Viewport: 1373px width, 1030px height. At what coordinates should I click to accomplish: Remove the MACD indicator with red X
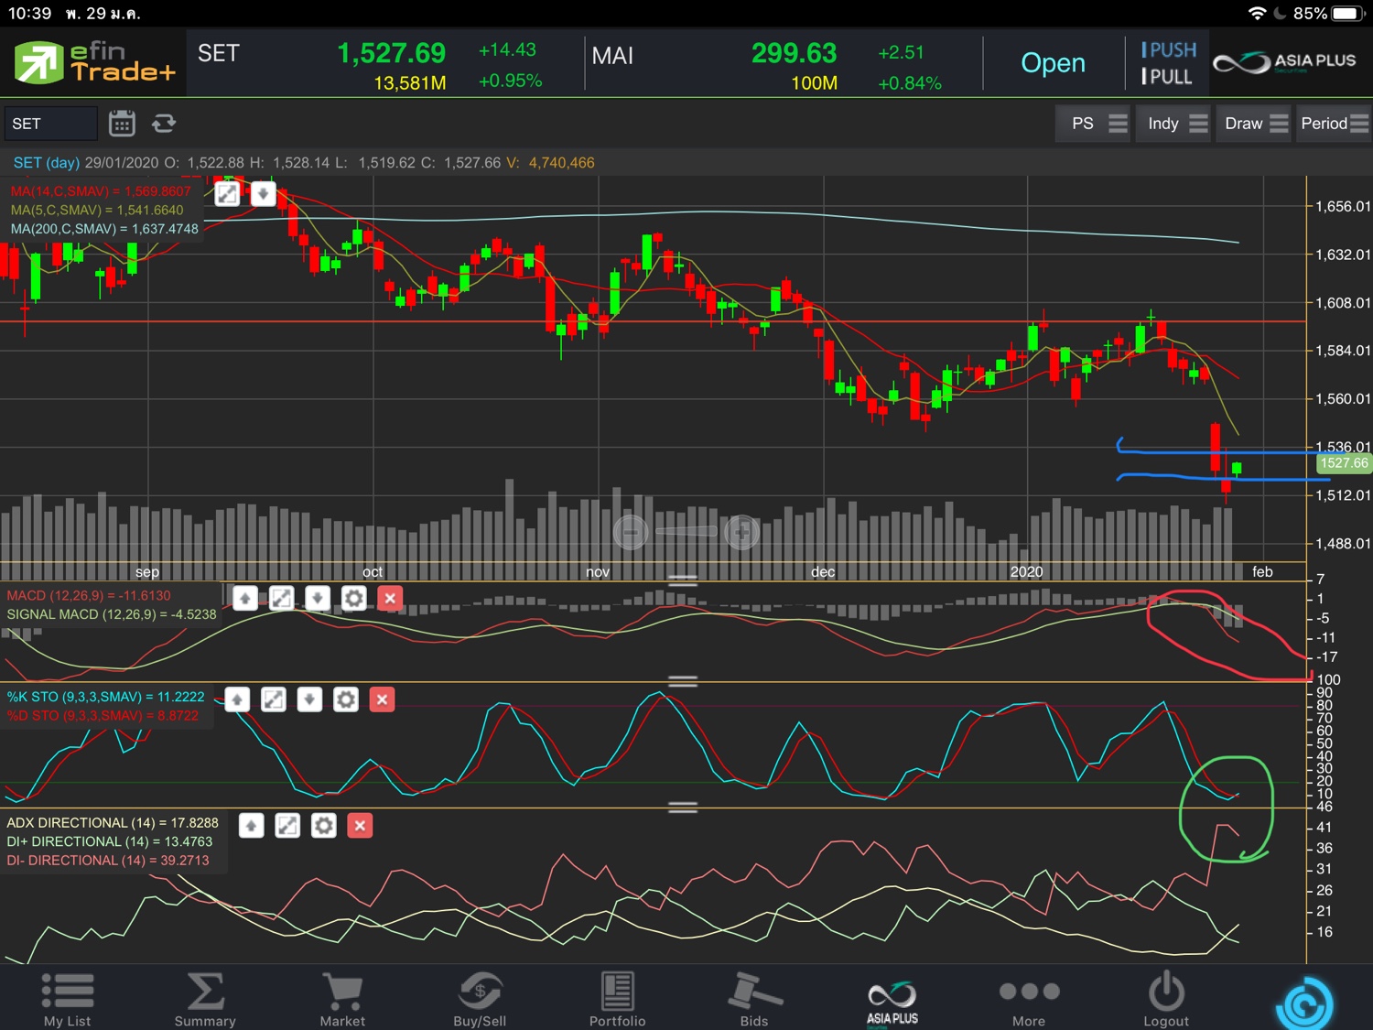(x=390, y=599)
